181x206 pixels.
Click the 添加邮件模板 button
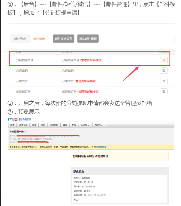click(x=88, y=39)
